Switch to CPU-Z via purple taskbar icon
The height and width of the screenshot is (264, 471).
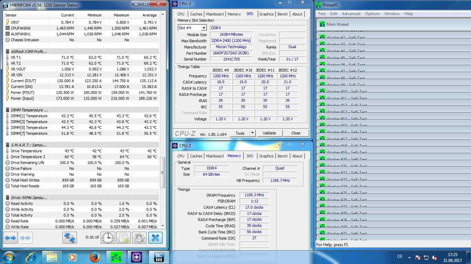coord(137,257)
